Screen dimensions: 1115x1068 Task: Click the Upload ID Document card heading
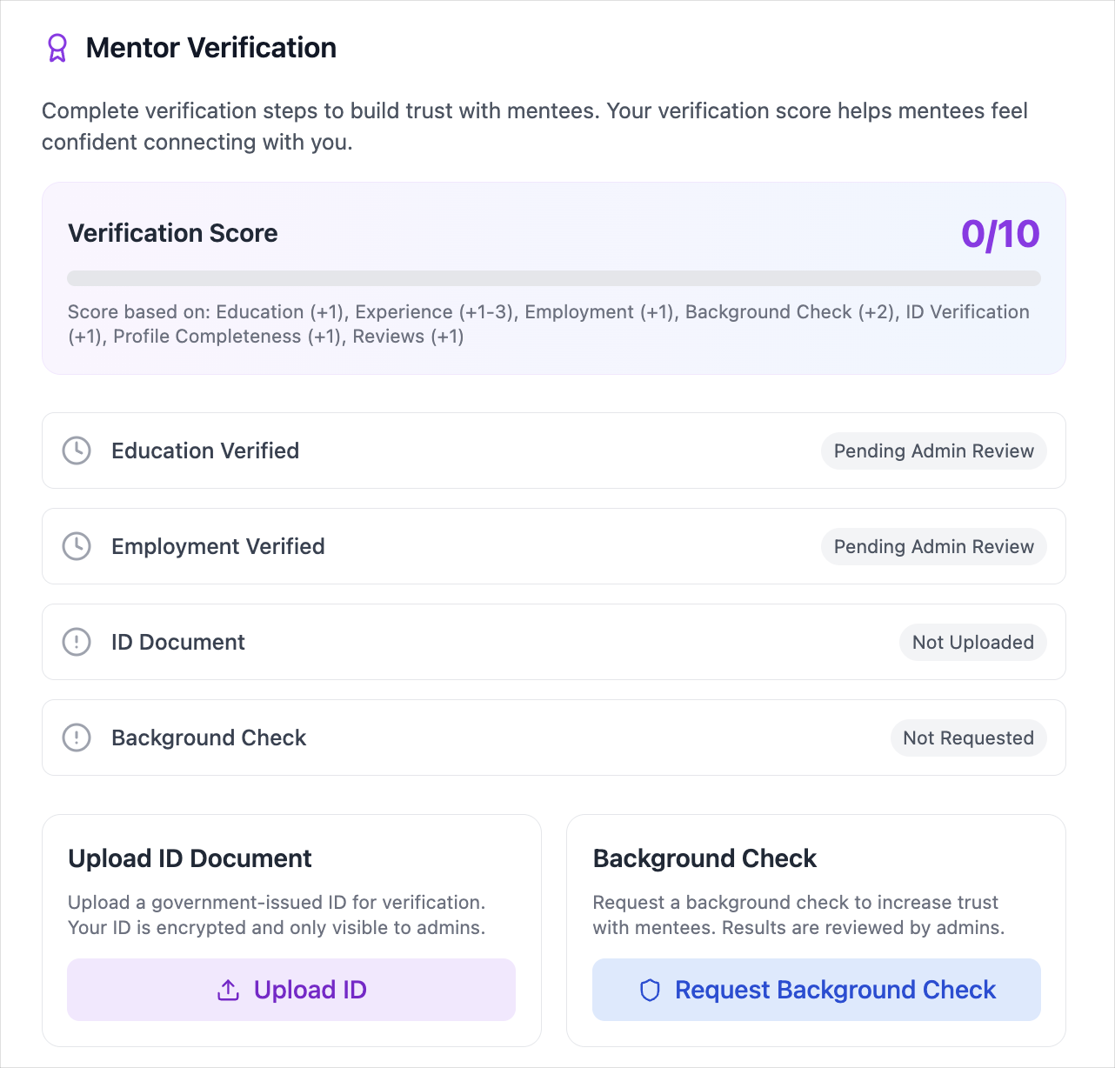pyautogui.click(x=190, y=858)
